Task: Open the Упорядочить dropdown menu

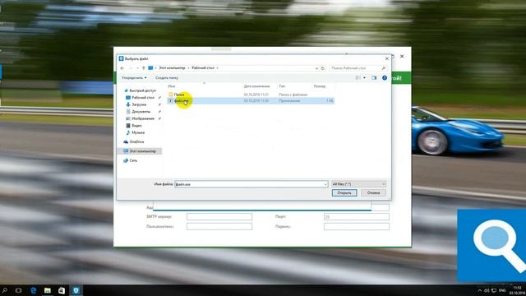Action: coord(134,78)
